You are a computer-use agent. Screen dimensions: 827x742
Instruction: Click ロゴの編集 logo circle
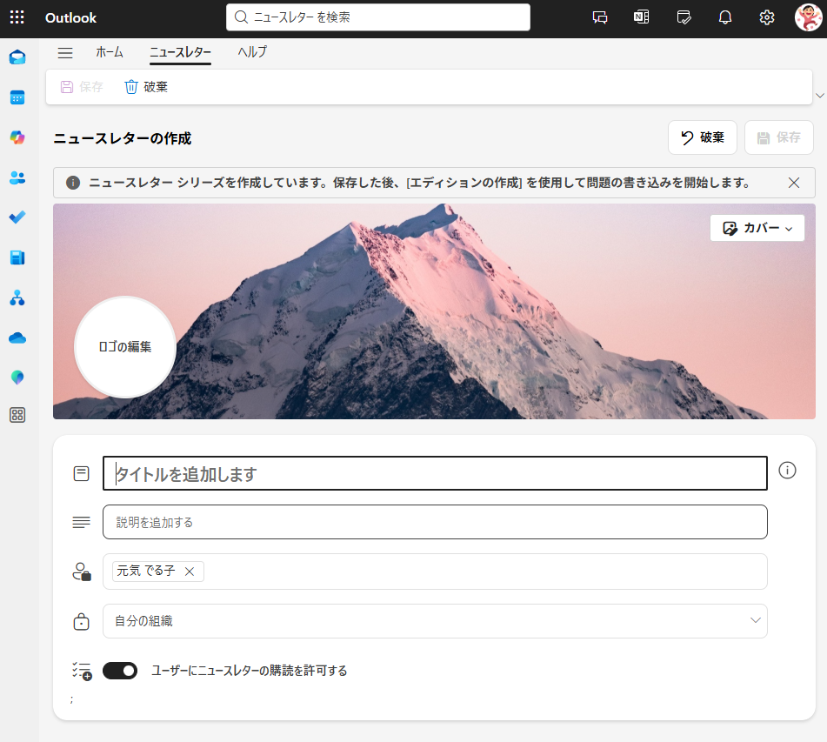click(125, 347)
